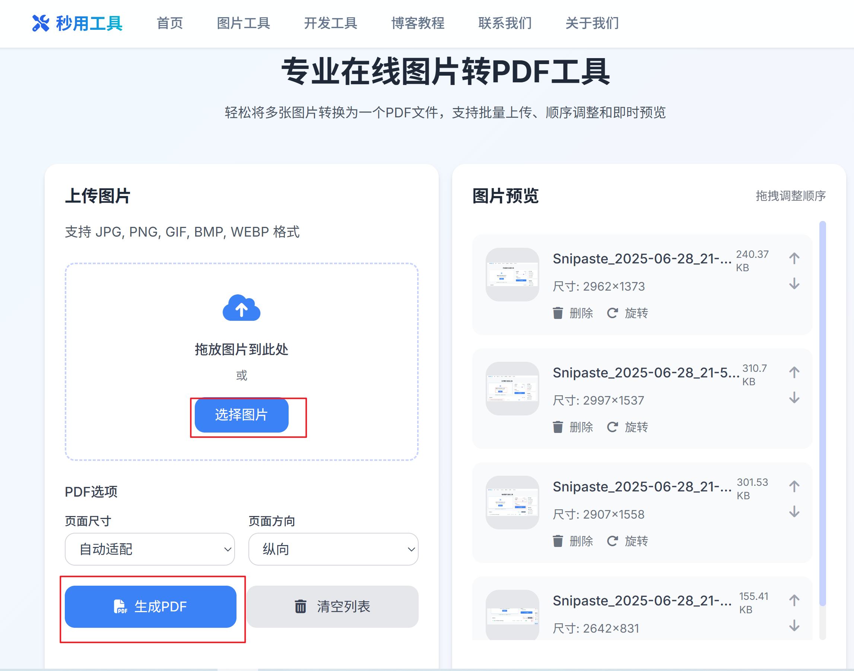854x671 pixels.
Task: Move the first image down with arrow
Action: click(794, 284)
